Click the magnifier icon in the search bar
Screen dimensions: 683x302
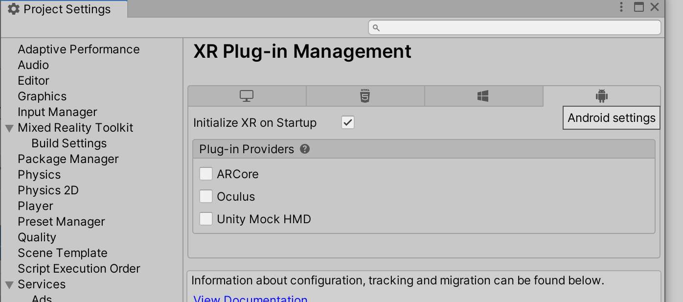pyautogui.click(x=376, y=27)
